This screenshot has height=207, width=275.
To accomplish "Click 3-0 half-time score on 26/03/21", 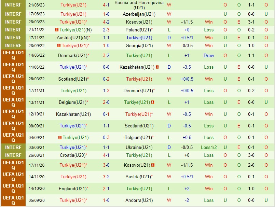I will coord(251,155).
